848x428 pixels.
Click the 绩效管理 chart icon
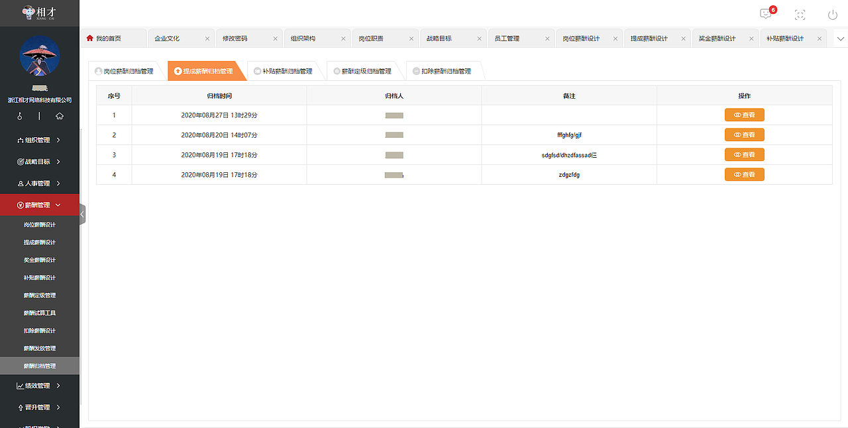point(21,386)
